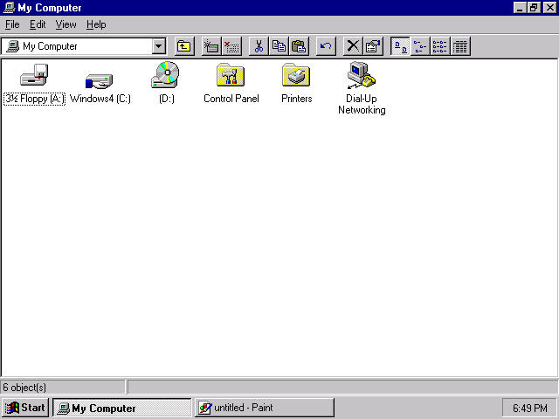Select the Windows4 (C:) hard drive icon
559x419 pixels.
point(99,81)
